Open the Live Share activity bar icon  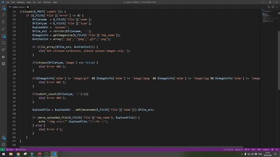coord(3,50)
